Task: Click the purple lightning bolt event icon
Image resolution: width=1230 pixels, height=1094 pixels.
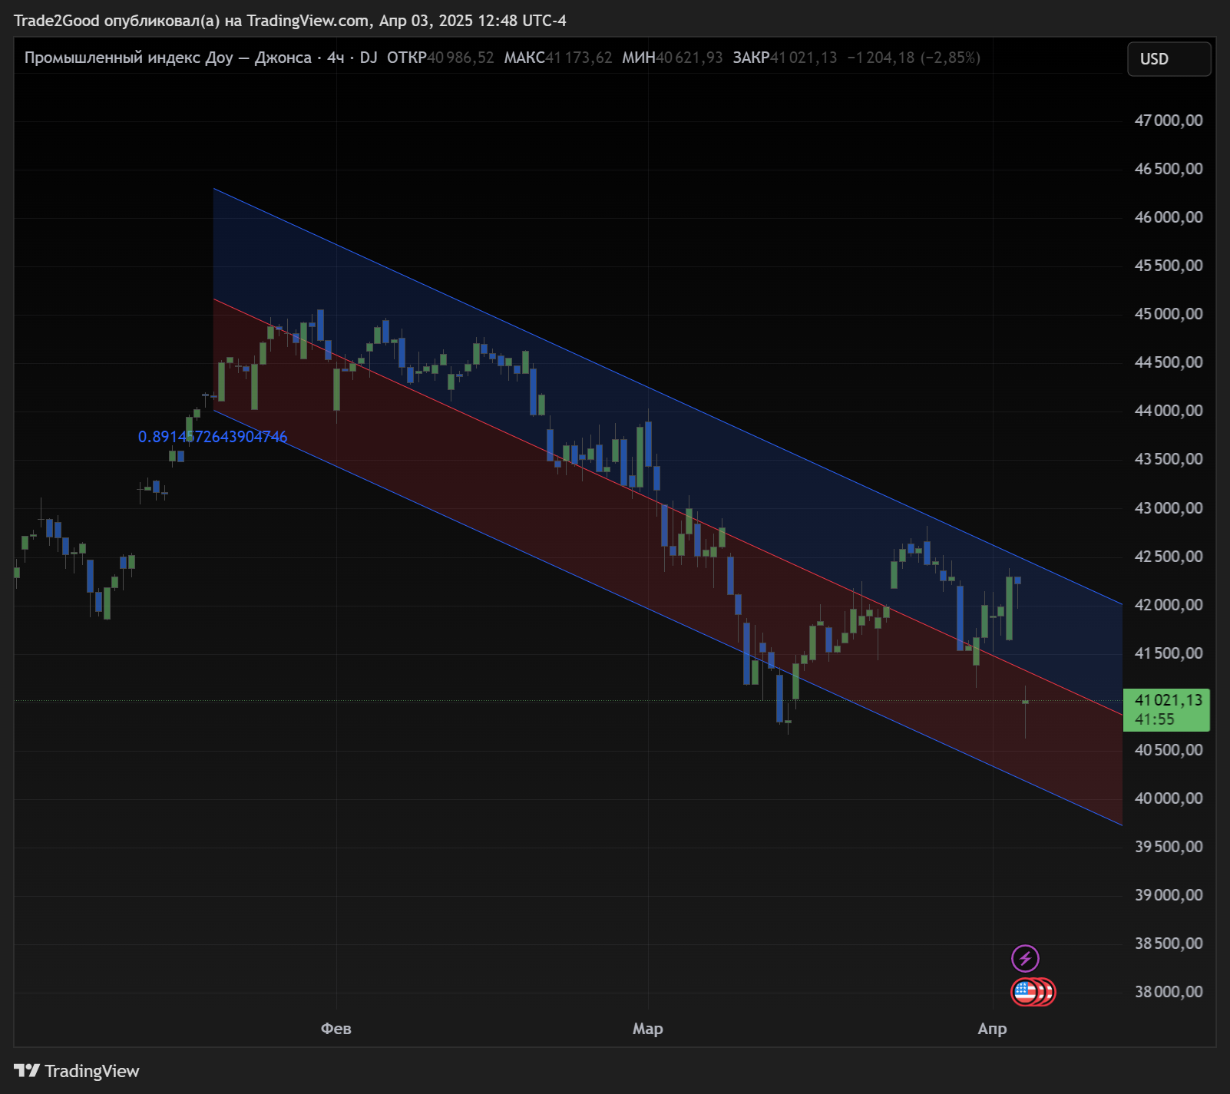Action: 1025,958
